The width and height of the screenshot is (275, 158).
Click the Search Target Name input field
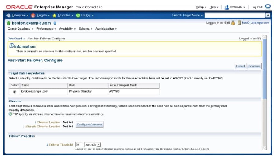(x=235, y=15)
